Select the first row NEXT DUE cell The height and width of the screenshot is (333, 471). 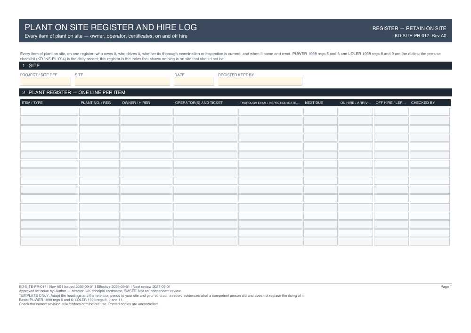coord(320,112)
